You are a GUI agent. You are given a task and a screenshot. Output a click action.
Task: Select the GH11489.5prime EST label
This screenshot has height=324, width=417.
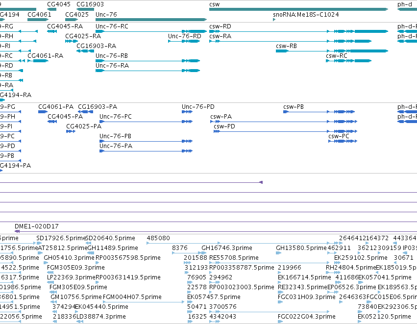click(x=113, y=248)
